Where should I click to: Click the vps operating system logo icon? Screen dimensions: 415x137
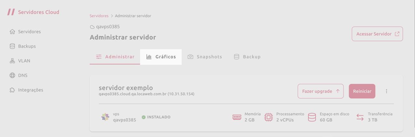tap(105, 117)
